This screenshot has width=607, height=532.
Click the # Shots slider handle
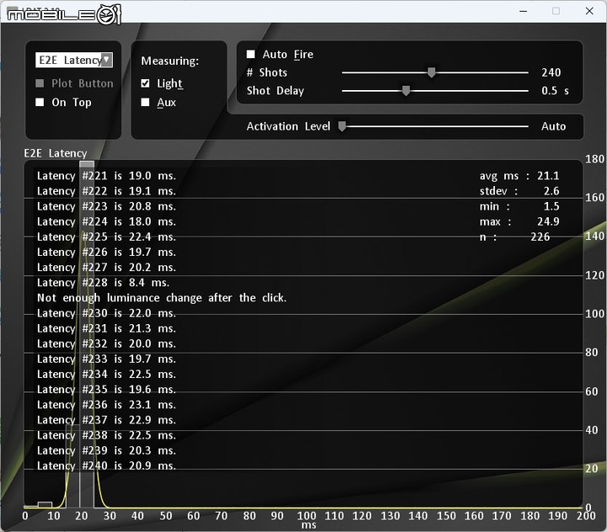click(432, 72)
